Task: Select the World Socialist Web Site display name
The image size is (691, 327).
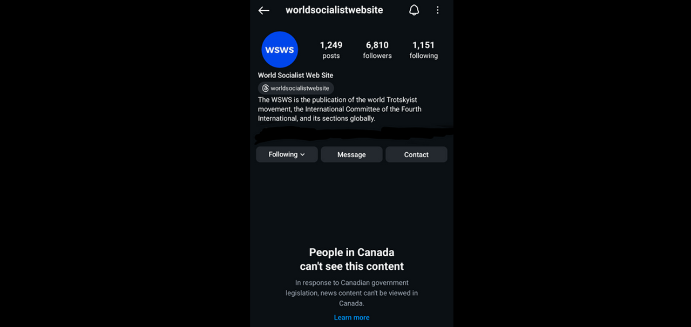Action: 295,76
